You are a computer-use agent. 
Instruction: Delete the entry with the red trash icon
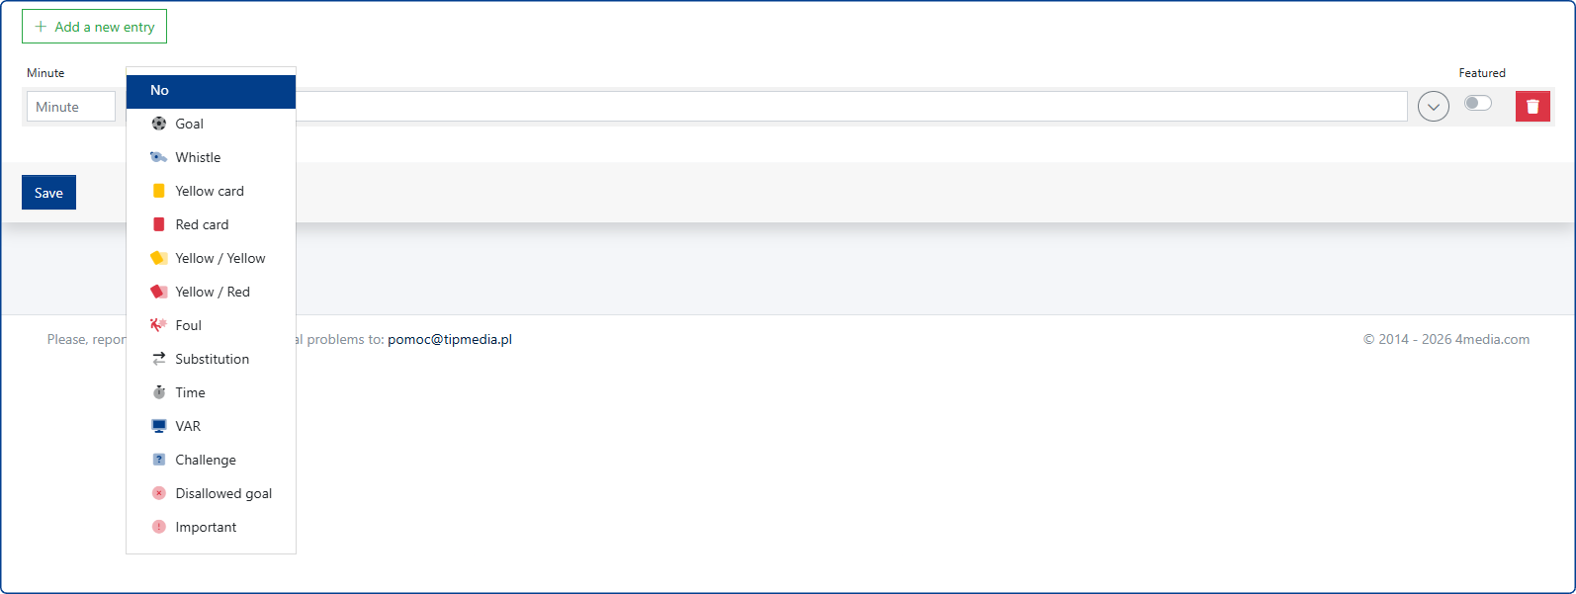coord(1532,106)
